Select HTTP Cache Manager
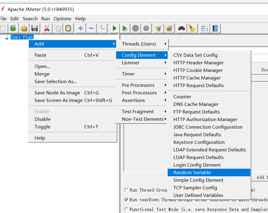 click(x=209, y=78)
